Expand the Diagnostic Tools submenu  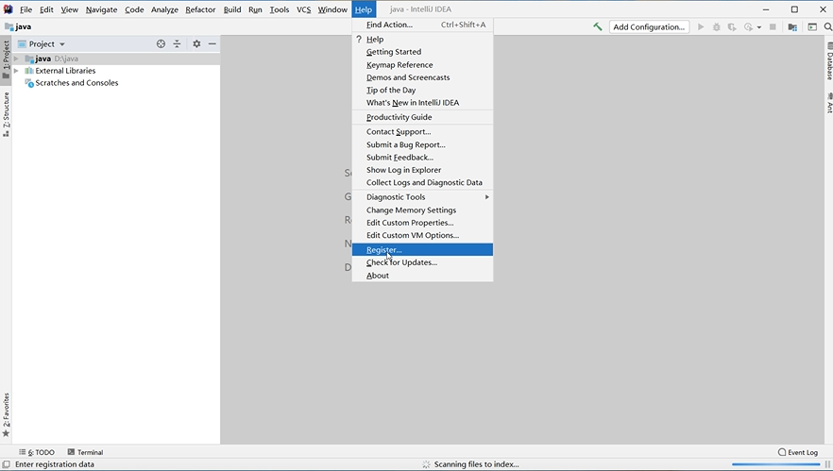tap(422, 197)
